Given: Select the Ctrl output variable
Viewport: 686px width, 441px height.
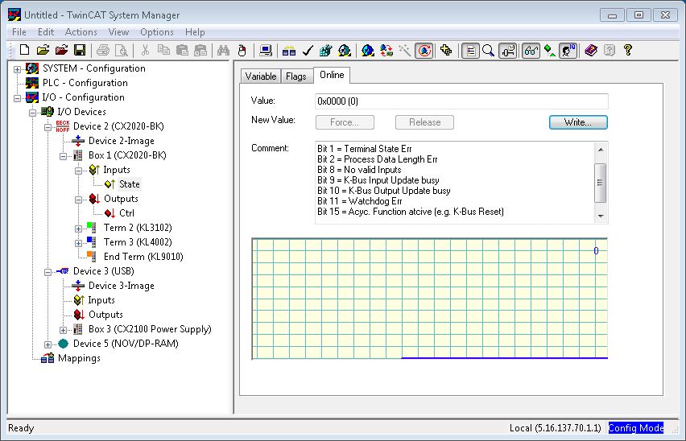Looking at the screenshot, I should click(126, 212).
